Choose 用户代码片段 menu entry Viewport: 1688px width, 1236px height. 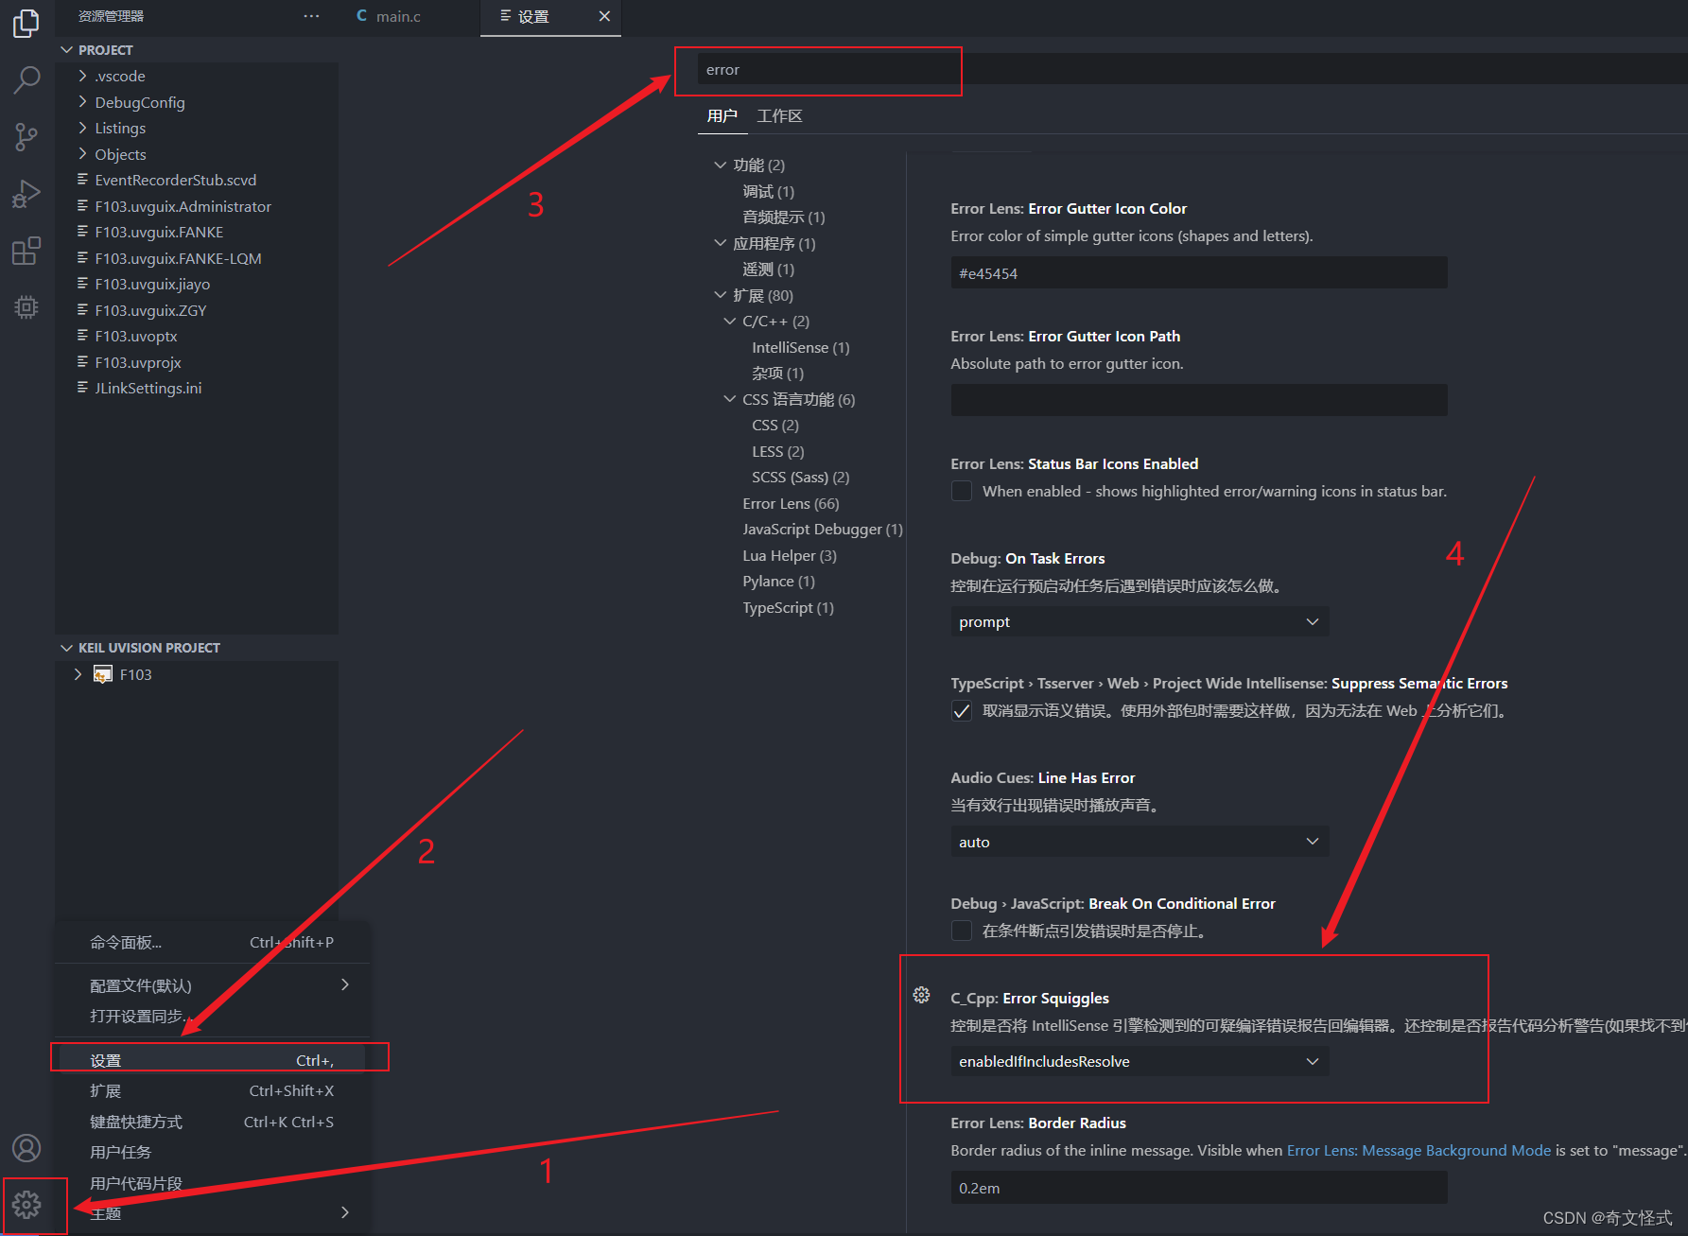click(212, 1183)
